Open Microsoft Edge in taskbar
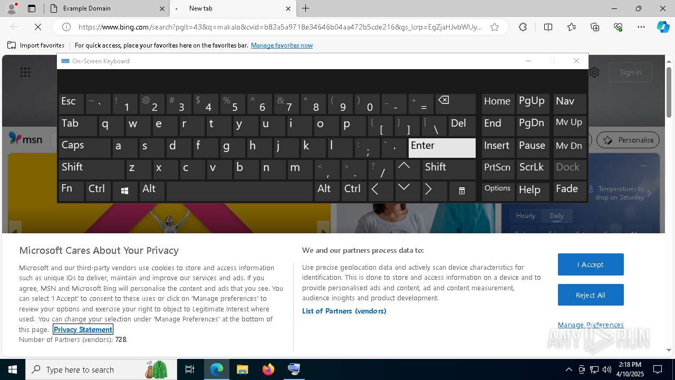The image size is (675, 380). [217, 369]
